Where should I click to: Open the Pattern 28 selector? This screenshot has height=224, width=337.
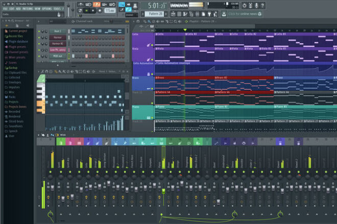click(x=155, y=14)
